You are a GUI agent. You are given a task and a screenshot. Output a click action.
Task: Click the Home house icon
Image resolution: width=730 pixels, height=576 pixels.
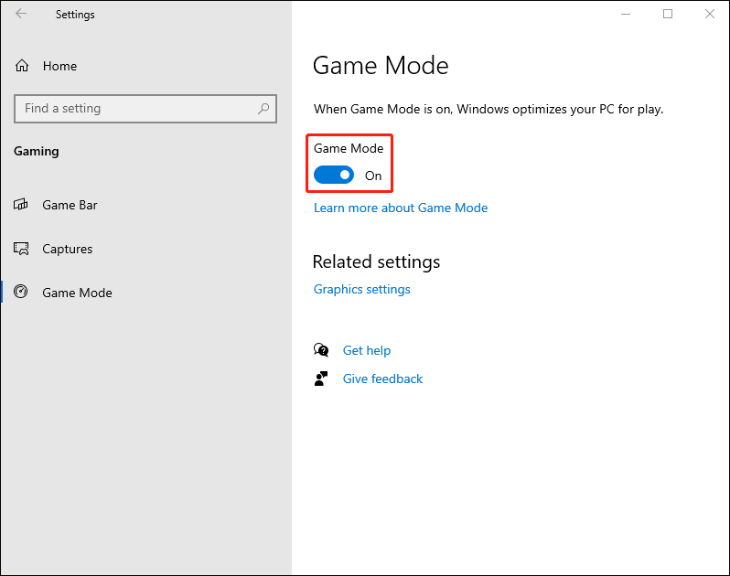pos(22,66)
